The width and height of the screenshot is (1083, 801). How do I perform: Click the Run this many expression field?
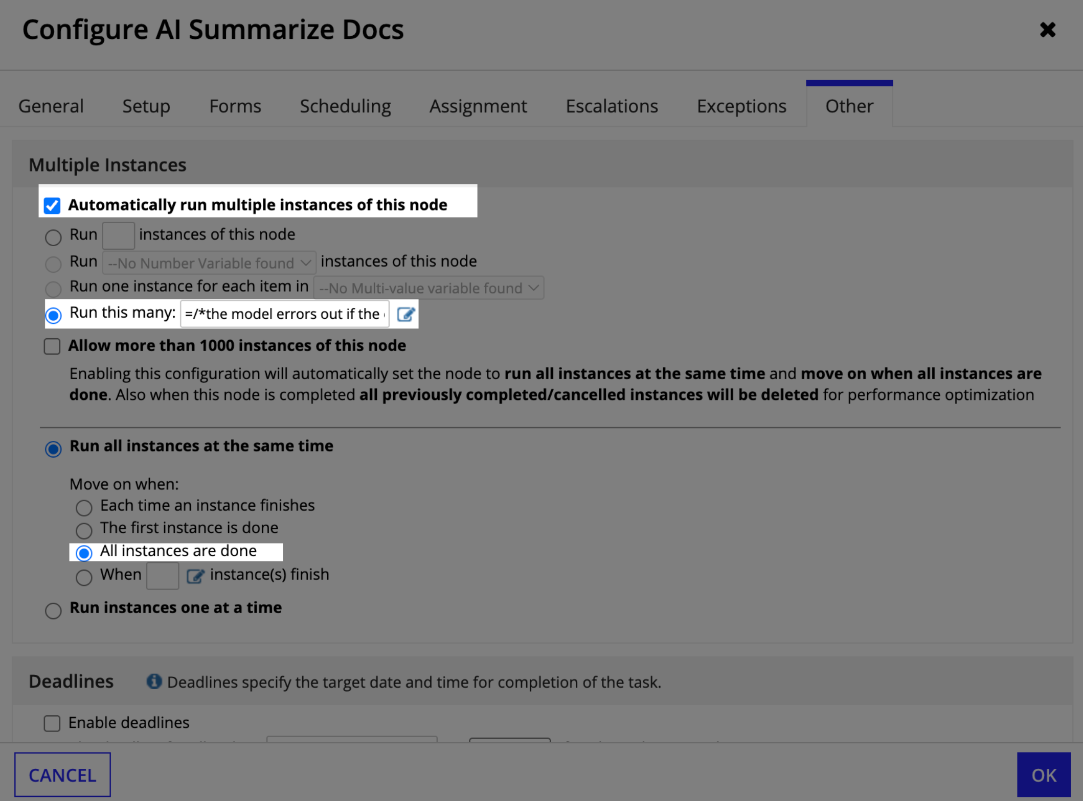[285, 314]
